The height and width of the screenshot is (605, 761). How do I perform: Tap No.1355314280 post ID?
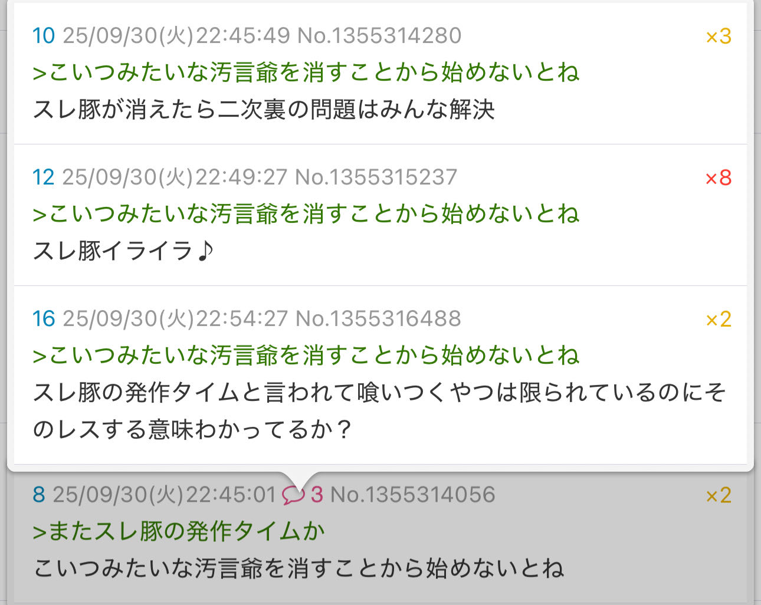coord(379,35)
